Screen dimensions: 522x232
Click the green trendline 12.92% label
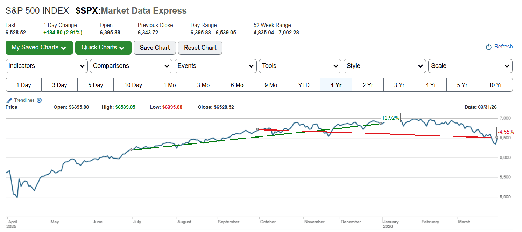[390, 118]
